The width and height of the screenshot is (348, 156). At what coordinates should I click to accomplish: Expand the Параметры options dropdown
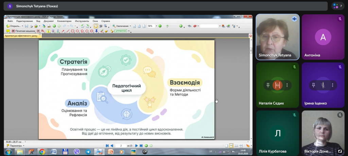[x=23, y=145]
